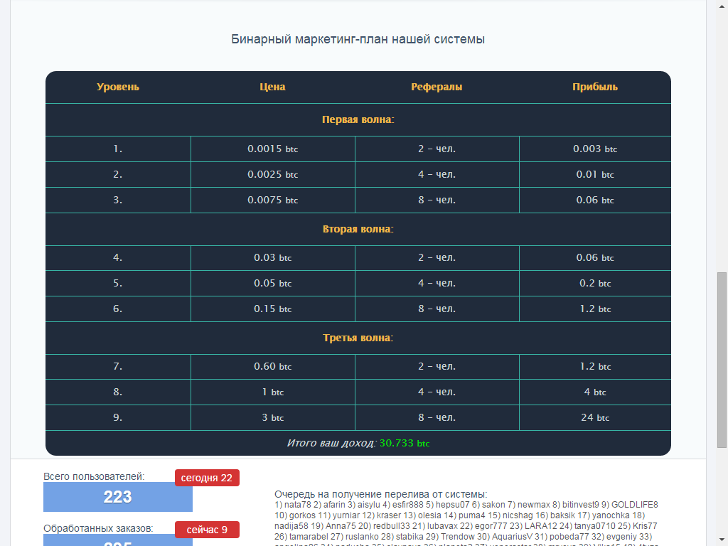This screenshot has height=546, width=728.
Task: Click the blue 223 users counter
Action: (x=118, y=497)
